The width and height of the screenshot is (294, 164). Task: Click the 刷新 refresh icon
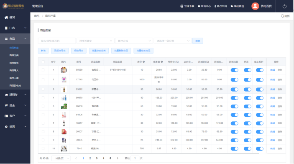[x=282, y=16]
